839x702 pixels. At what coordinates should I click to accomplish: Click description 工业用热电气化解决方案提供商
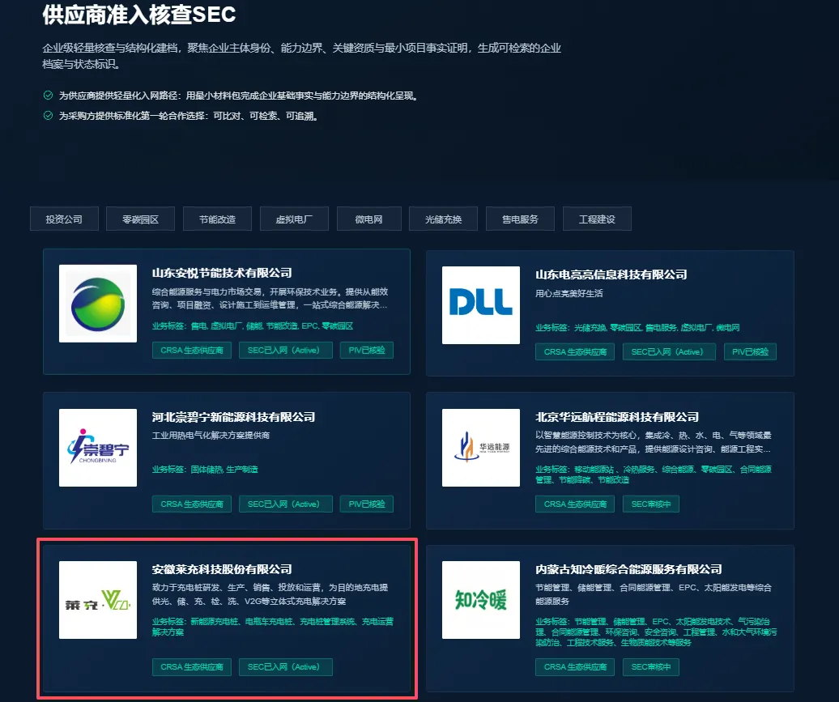coord(211,435)
